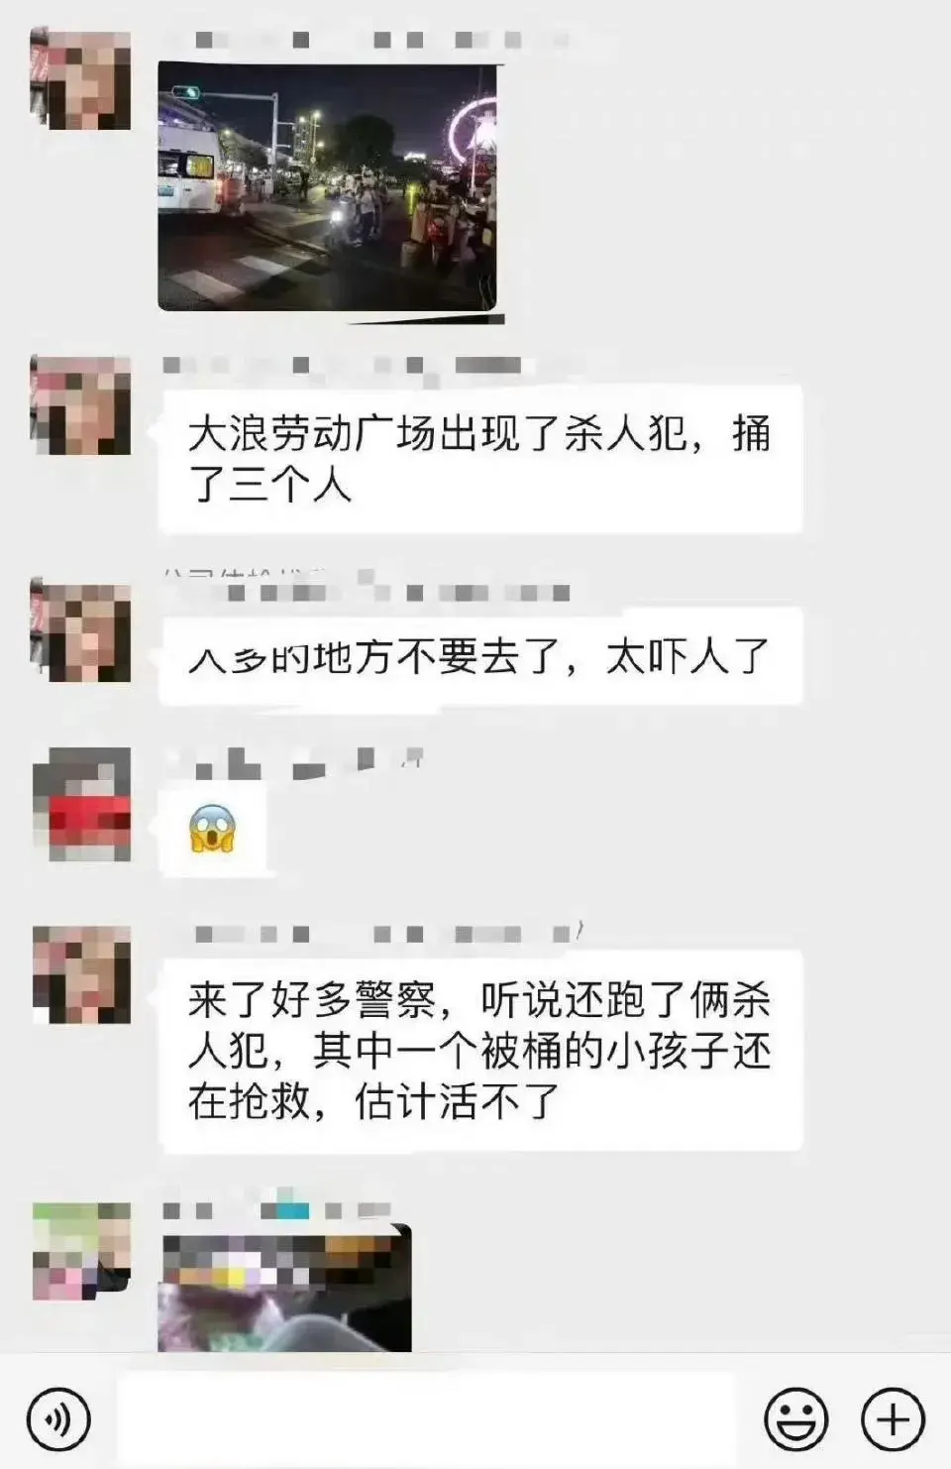Screen dimensions: 951x1469
Task: Open the night street photo
Action: 329,188
